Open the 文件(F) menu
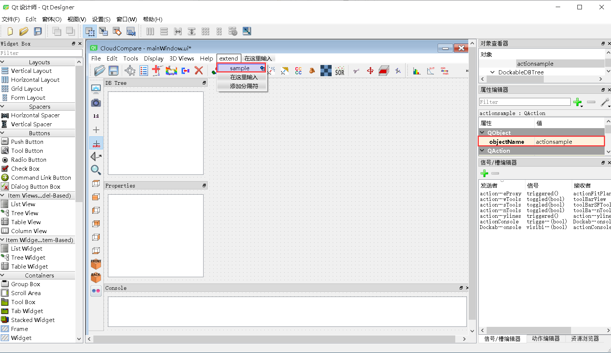The image size is (611, 353). [10, 19]
